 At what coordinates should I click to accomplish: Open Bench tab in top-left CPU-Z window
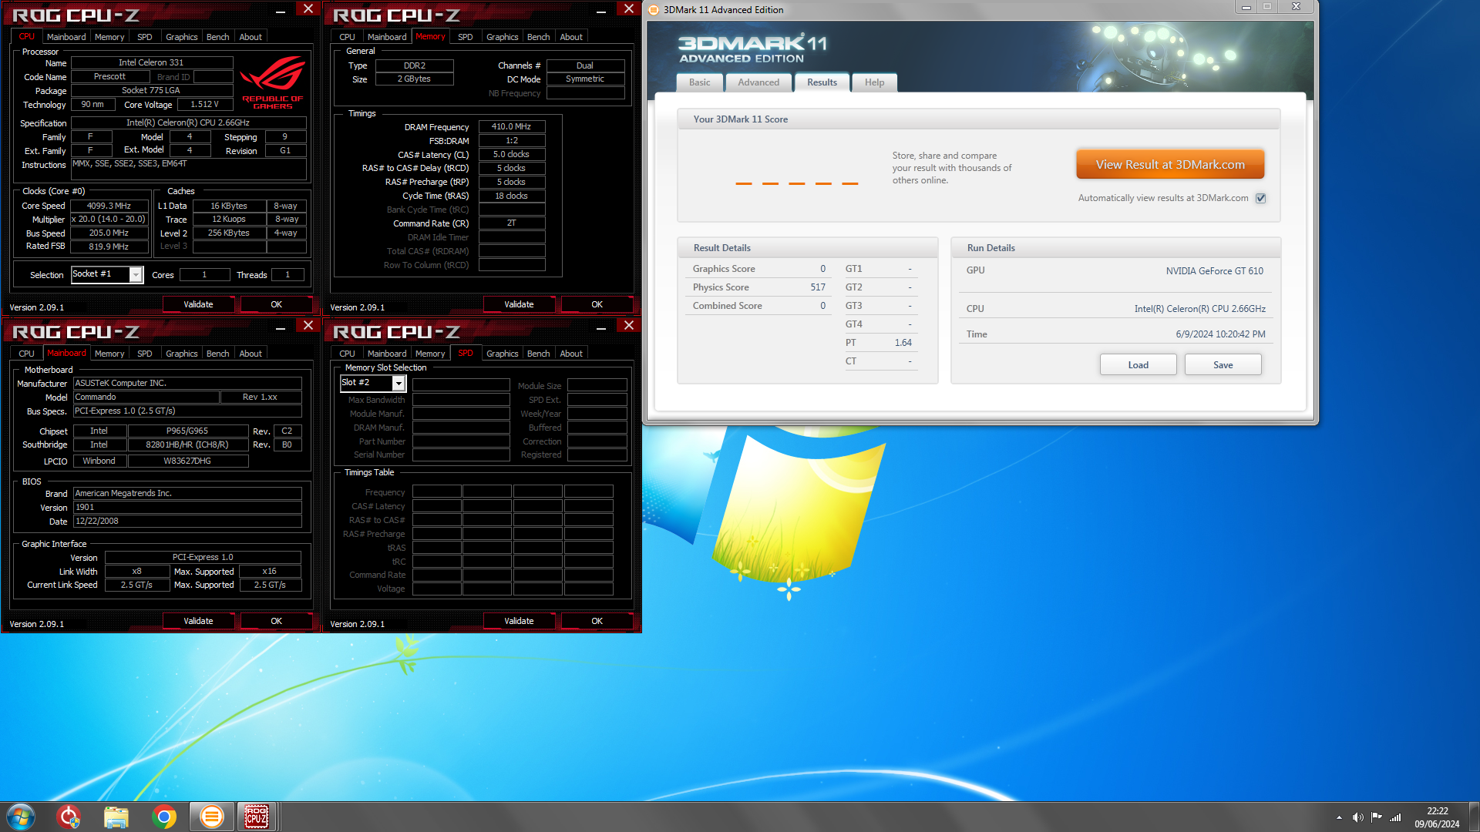click(x=217, y=37)
